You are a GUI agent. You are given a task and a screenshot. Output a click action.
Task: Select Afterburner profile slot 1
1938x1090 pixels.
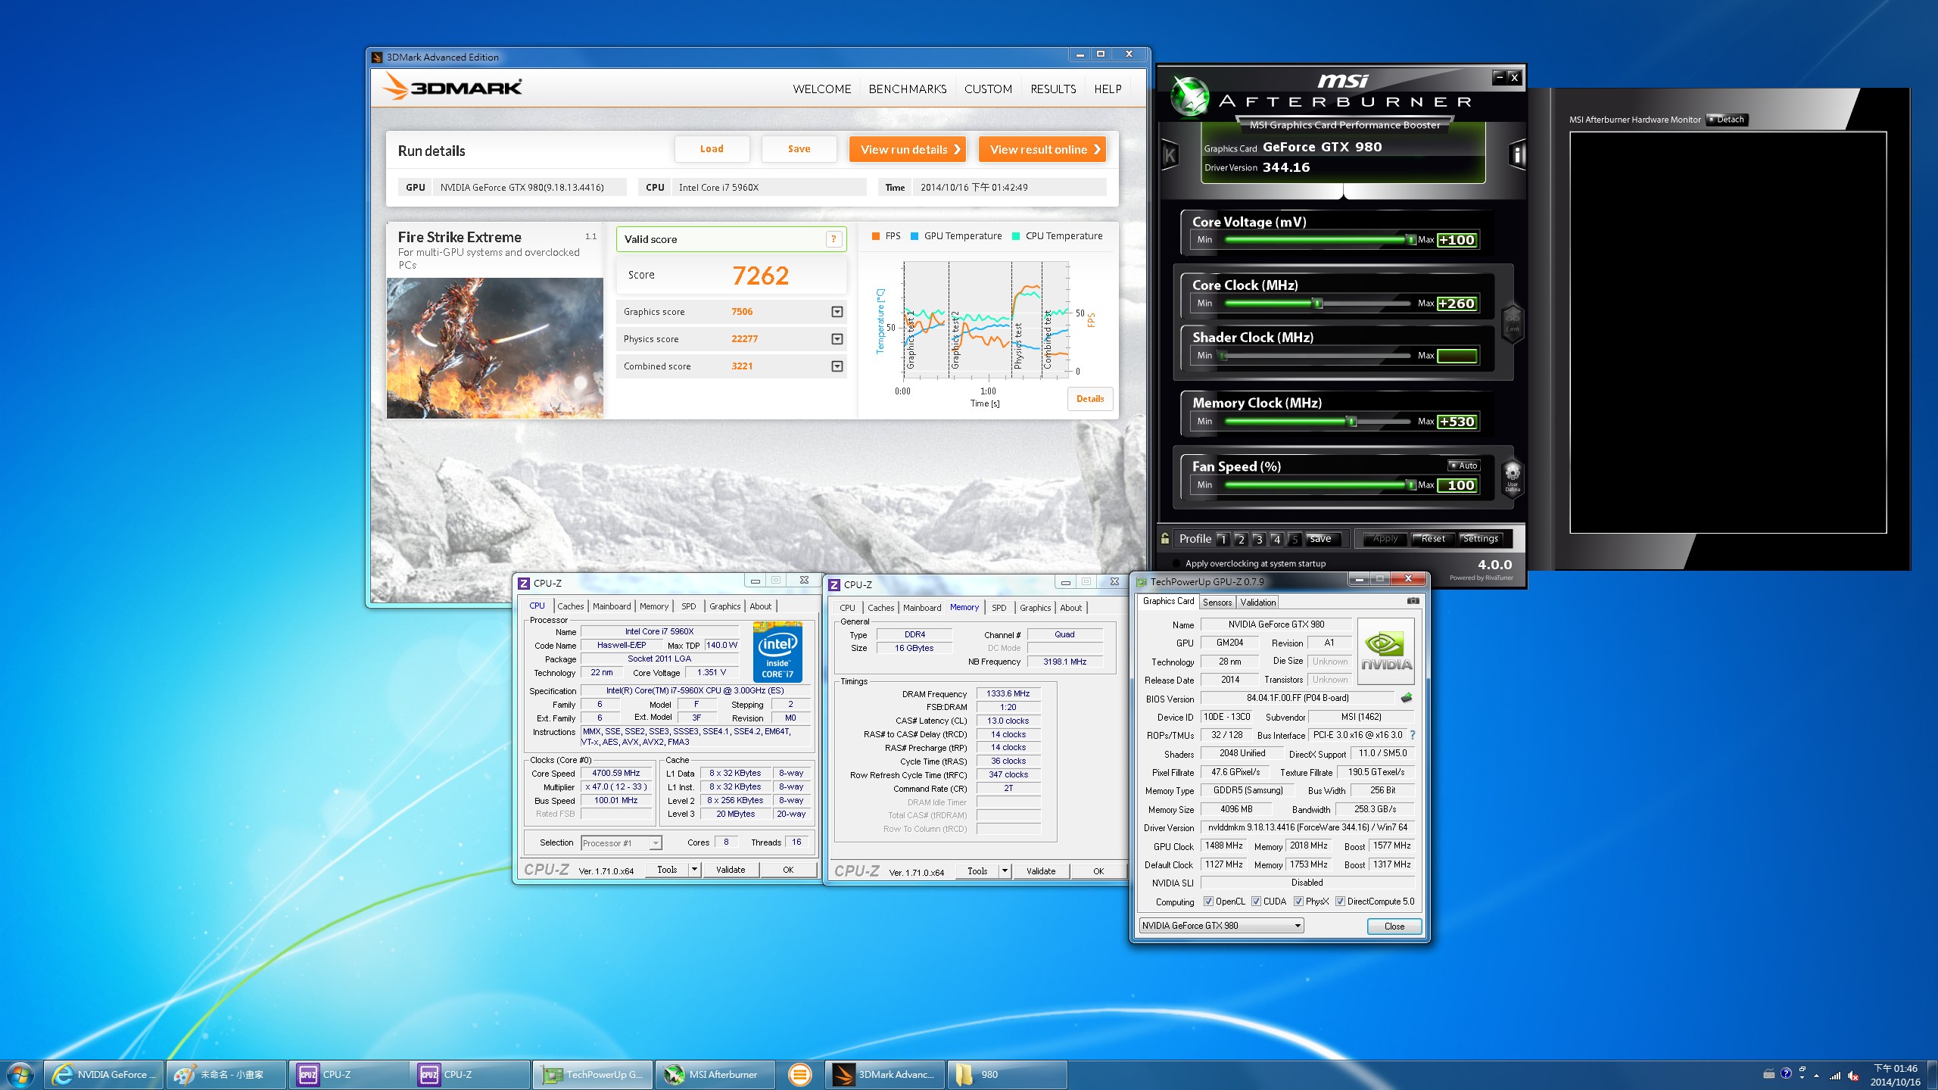(1223, 539)
